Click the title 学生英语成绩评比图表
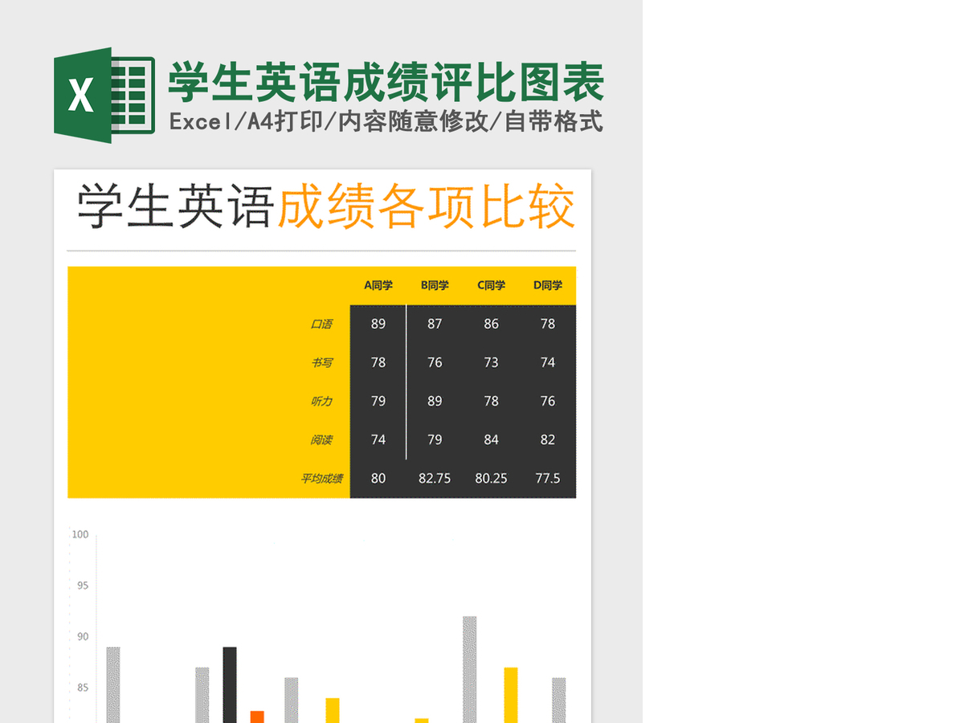 (x=386, y=83)
